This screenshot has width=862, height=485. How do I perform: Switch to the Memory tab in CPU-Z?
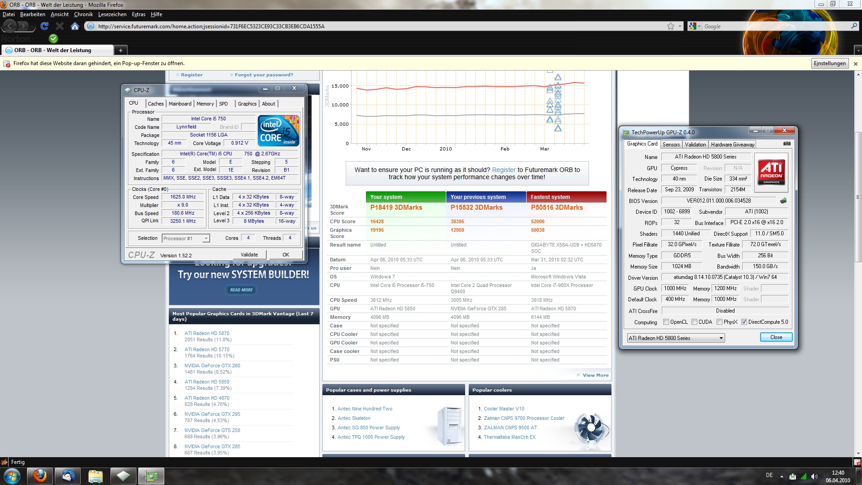(x=205, y=104)
